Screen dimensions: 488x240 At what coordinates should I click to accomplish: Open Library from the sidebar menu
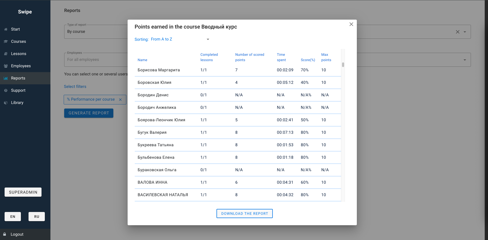17,103
